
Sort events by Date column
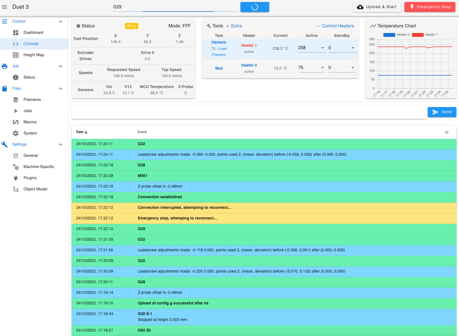click(x=82, y=132)
